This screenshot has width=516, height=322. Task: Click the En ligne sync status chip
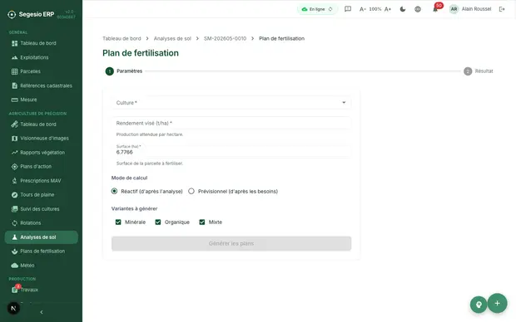(x=317, y=9)
